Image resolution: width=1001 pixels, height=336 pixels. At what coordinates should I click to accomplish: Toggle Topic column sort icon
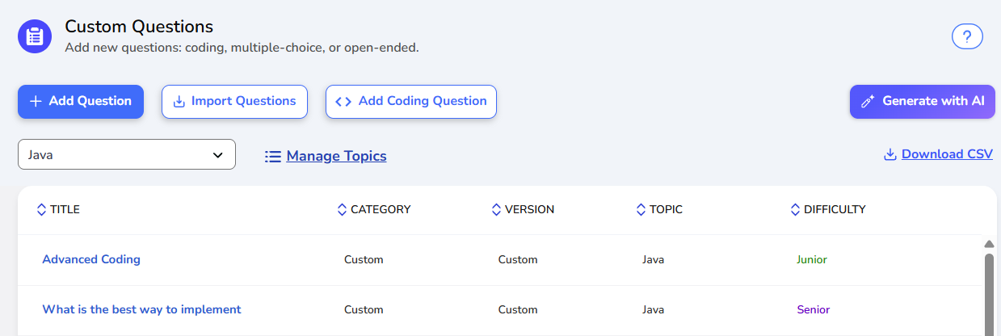(x=641, y=210)
